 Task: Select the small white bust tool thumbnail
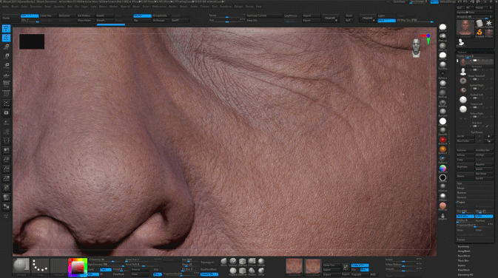[461, 43]
